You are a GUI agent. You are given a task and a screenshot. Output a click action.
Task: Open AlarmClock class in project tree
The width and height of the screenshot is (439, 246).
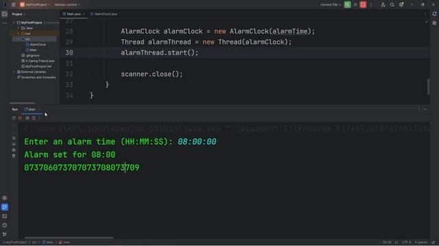point(36,44)
